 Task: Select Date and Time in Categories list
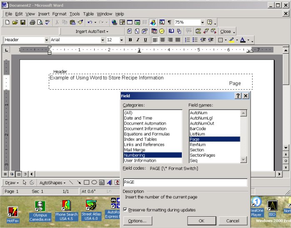138,118
